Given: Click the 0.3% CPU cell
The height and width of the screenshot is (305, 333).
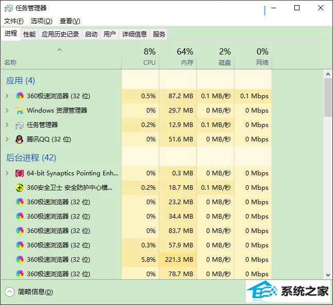Looking at the screenshot, I should tap(140, 245).
